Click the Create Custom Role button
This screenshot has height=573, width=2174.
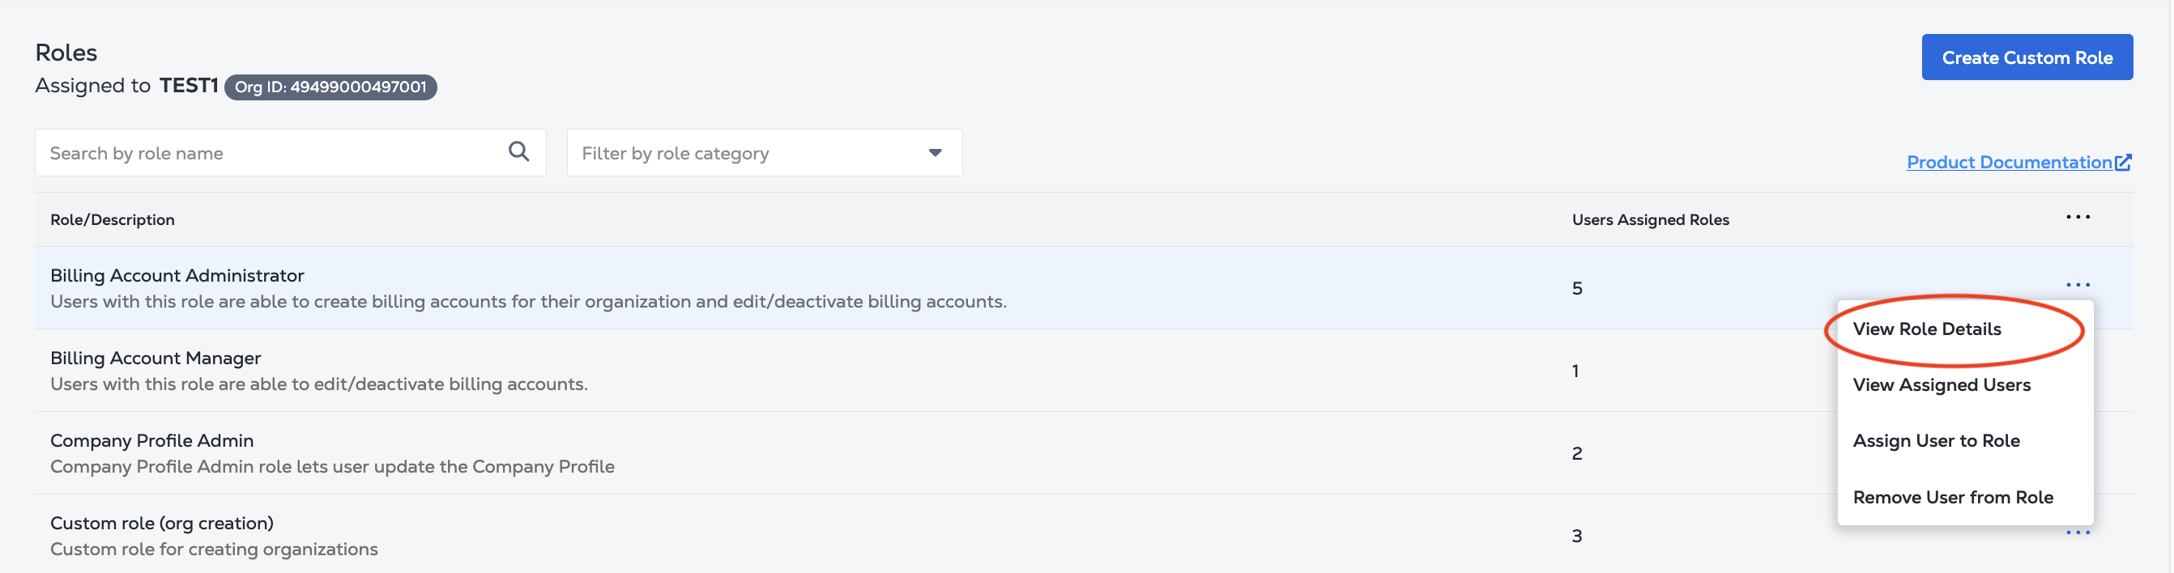pyautogui.click(x=2027, y=57)
